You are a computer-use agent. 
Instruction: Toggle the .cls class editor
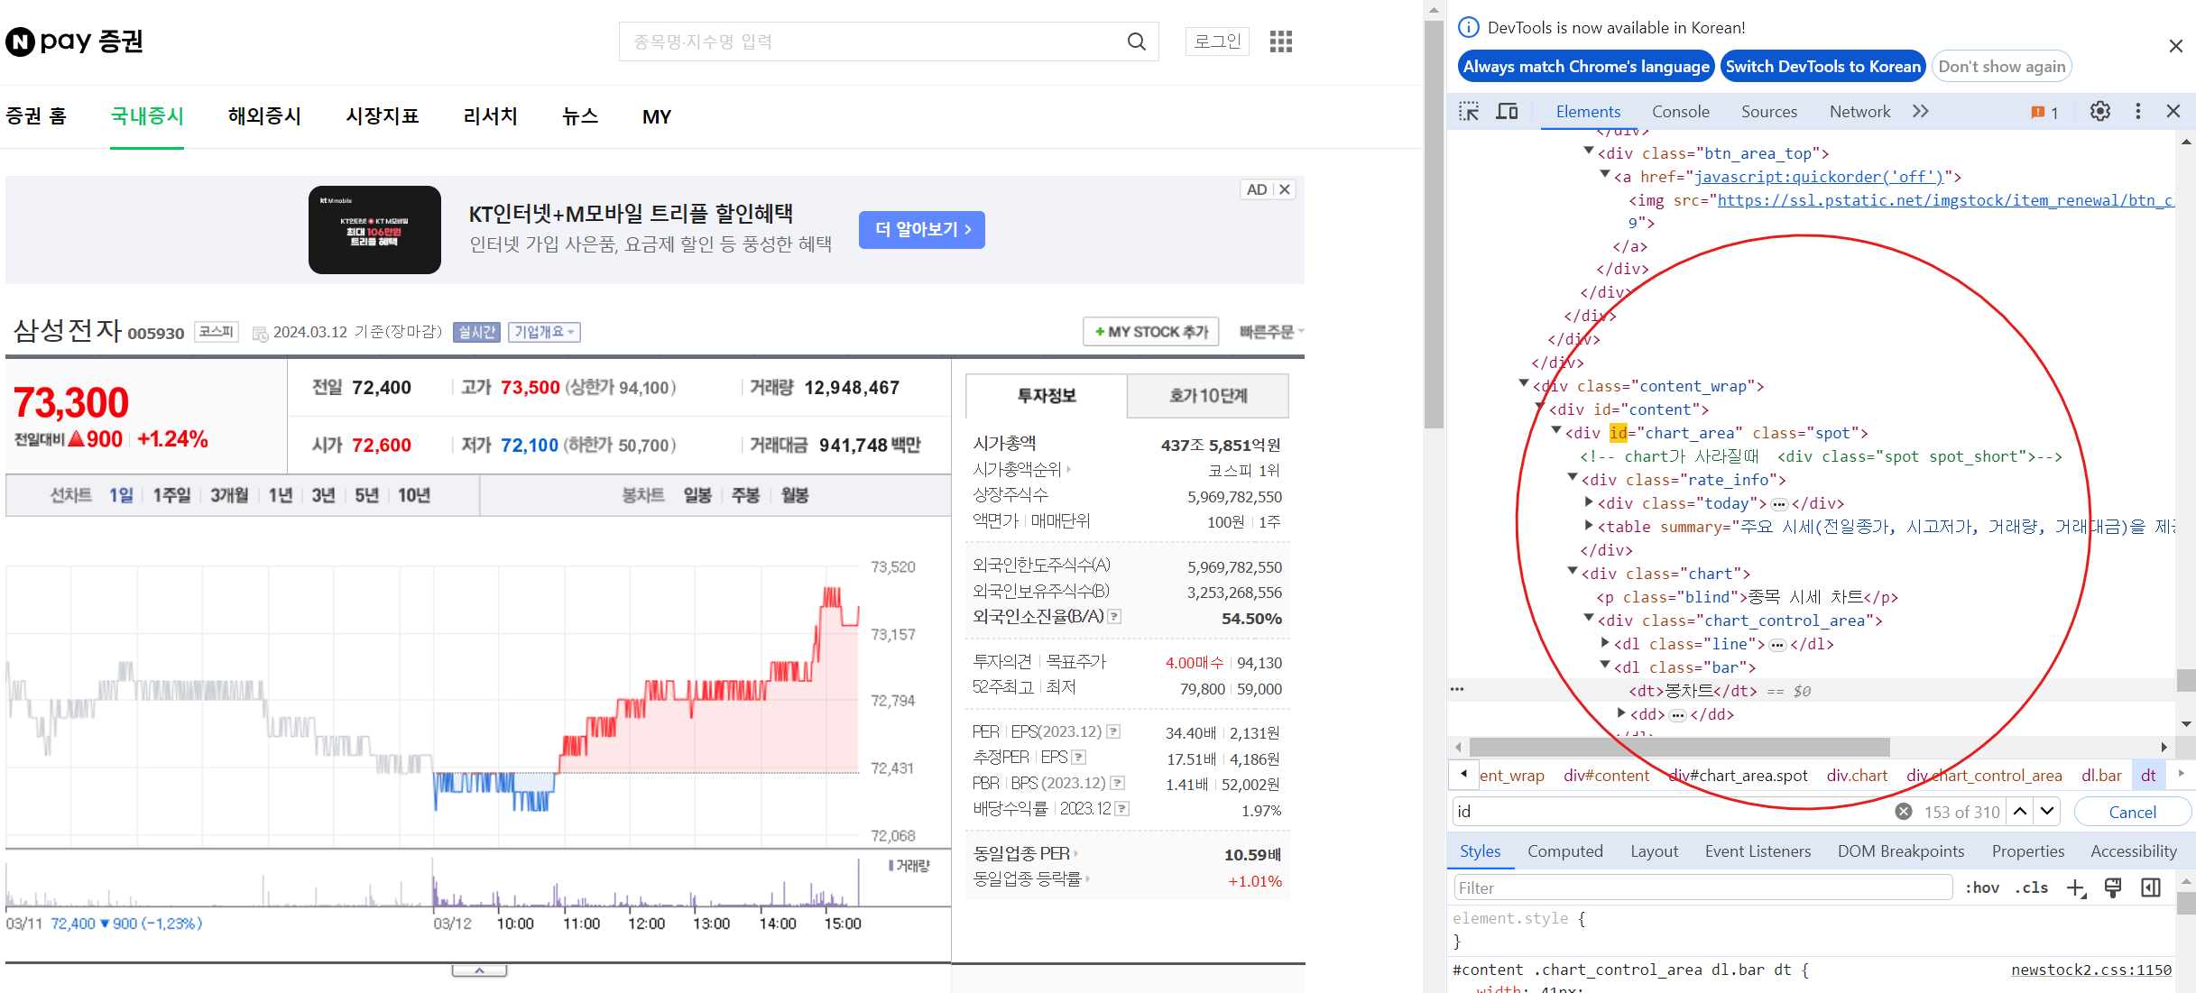pos(2031,888)
